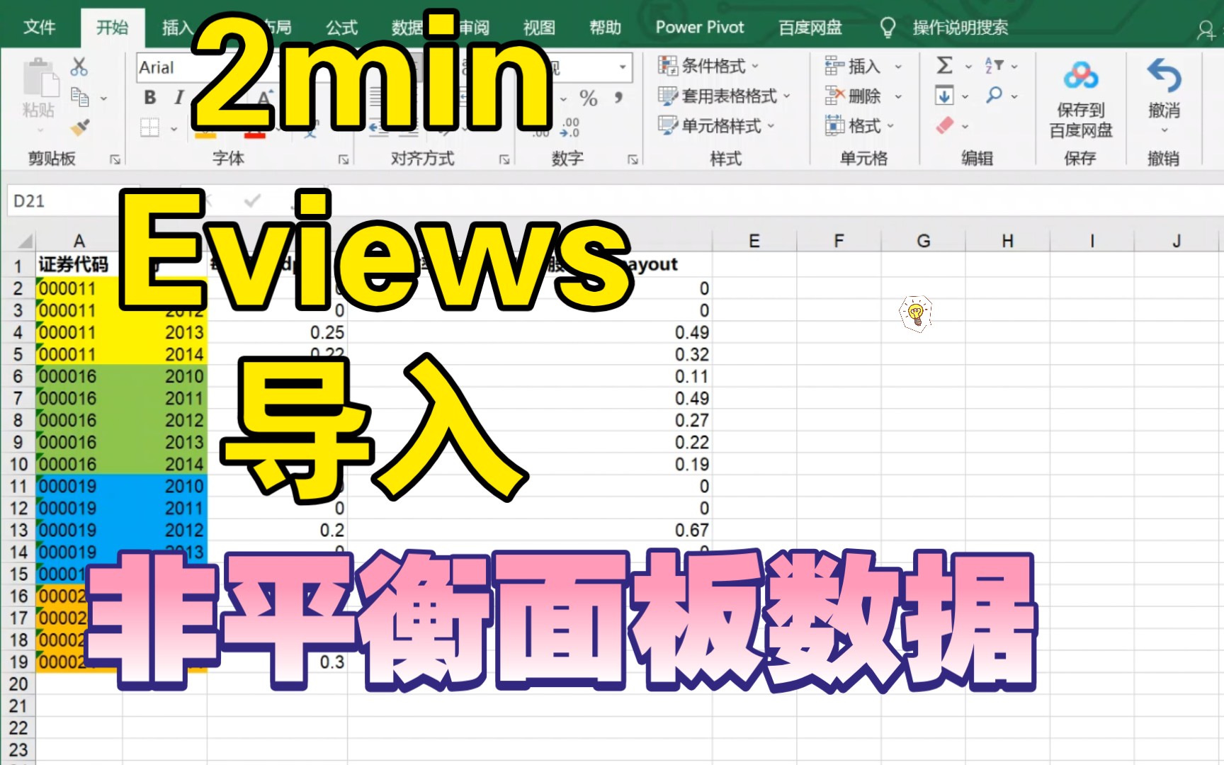
Task: Click the Find & Select magnifier icon
Action: (x=994, y=94)
